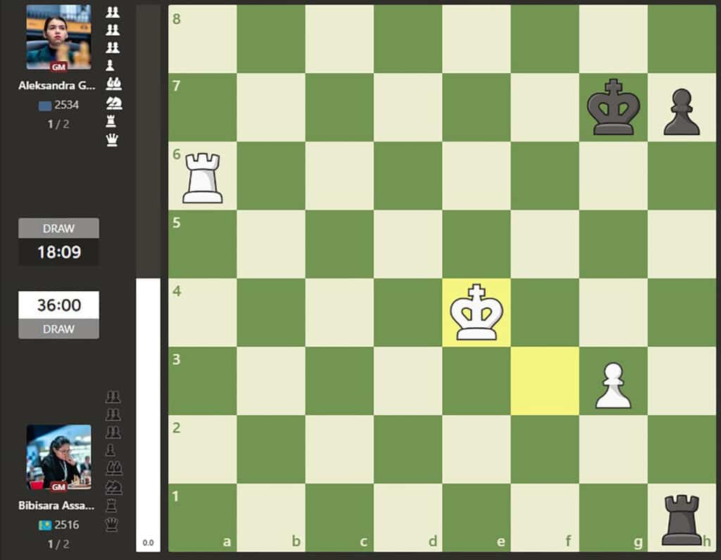Click the captured white knights icon in top panel
This screenshot has height=560, width=721.
click(113, 103)
